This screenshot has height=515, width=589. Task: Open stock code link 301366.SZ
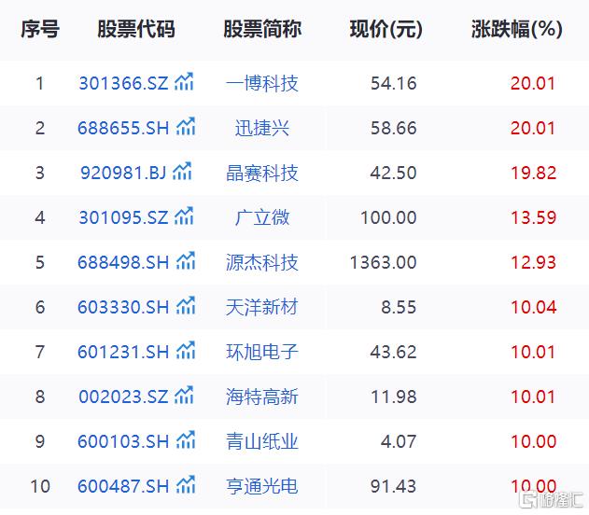pyautogui.click(x=123, y=83)
